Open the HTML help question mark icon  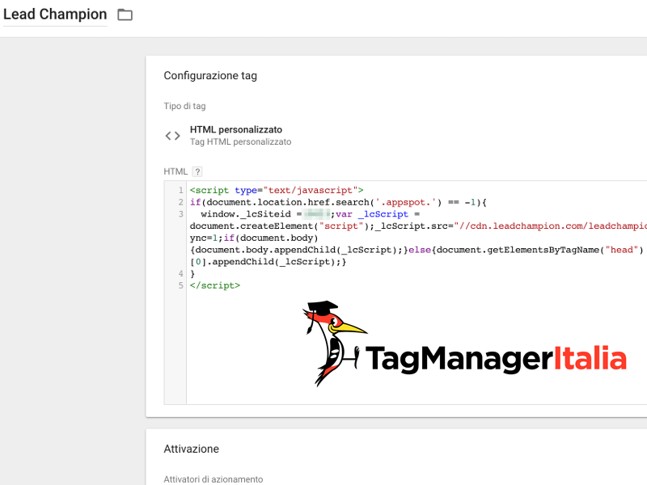197,171
